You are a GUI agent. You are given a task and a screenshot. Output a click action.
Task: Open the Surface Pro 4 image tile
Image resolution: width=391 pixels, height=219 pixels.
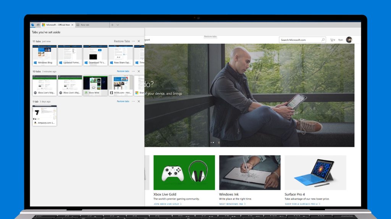pos(315,173)
